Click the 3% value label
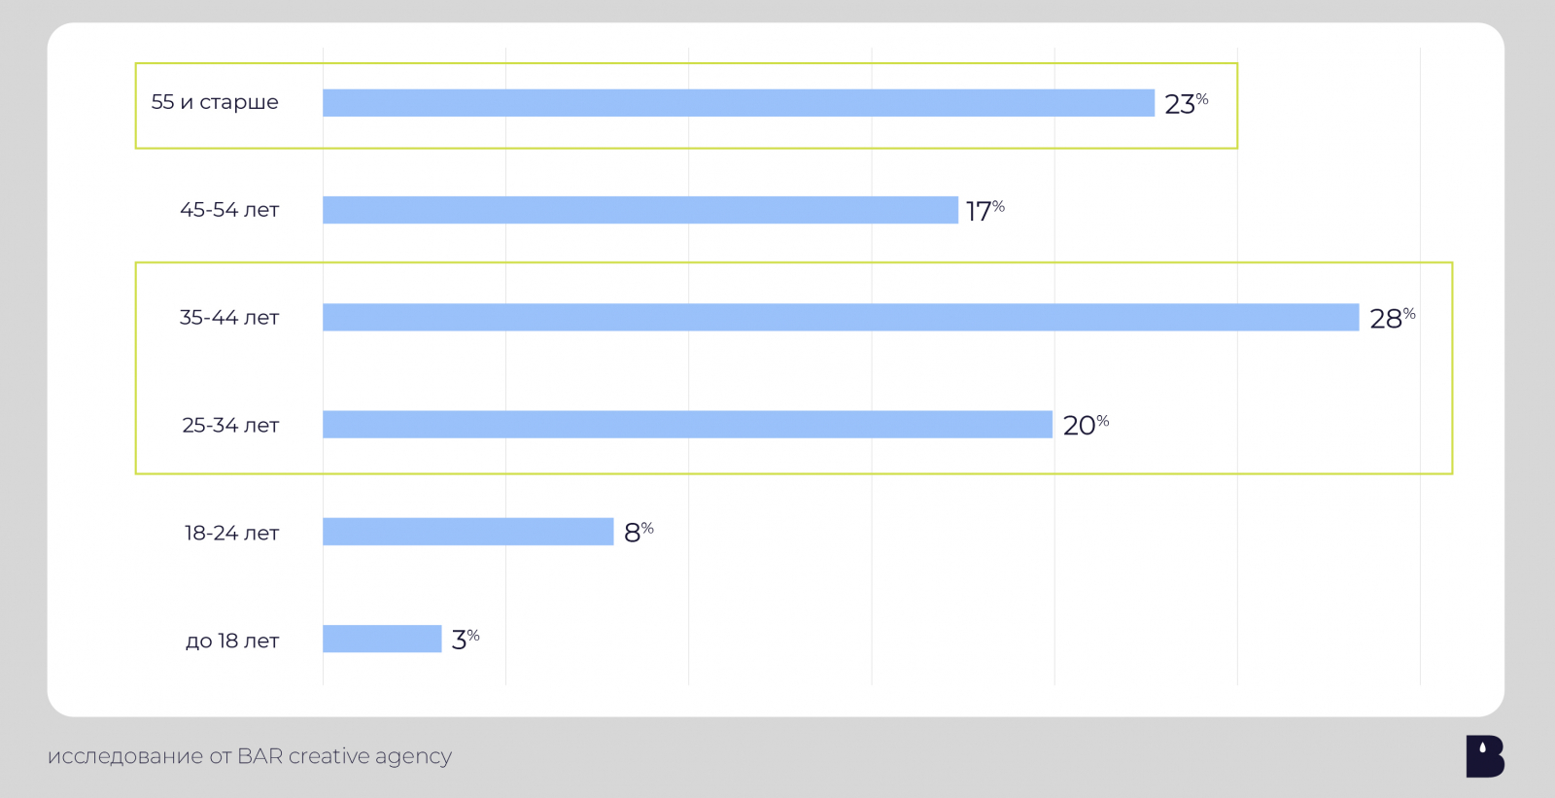Viewport: 1555px width, 798px height. [465, 639]
